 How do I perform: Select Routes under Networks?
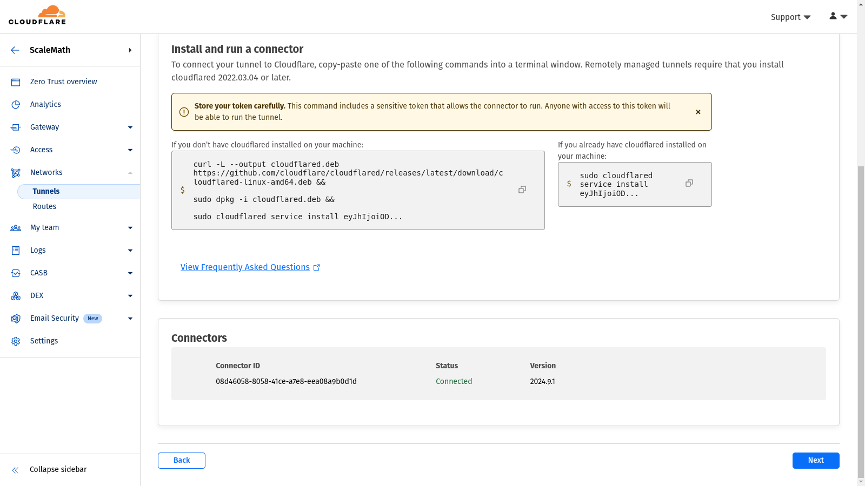point(44,206)
